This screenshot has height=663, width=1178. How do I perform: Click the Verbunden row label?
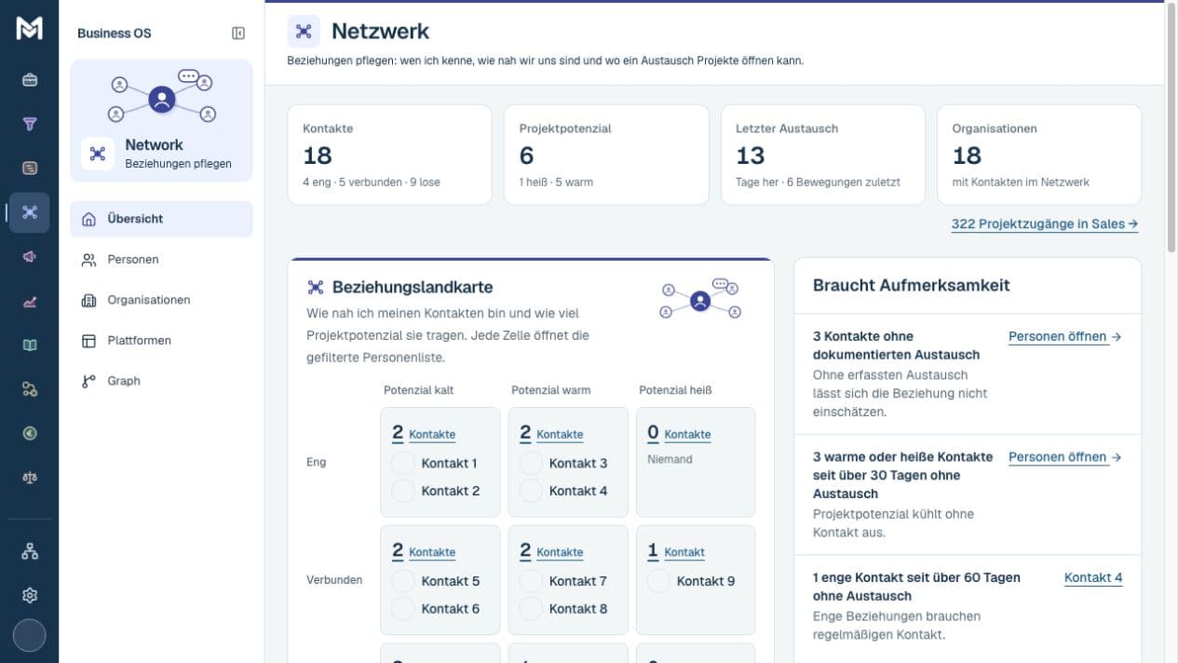pyautogui.click(x=334, y=580)
